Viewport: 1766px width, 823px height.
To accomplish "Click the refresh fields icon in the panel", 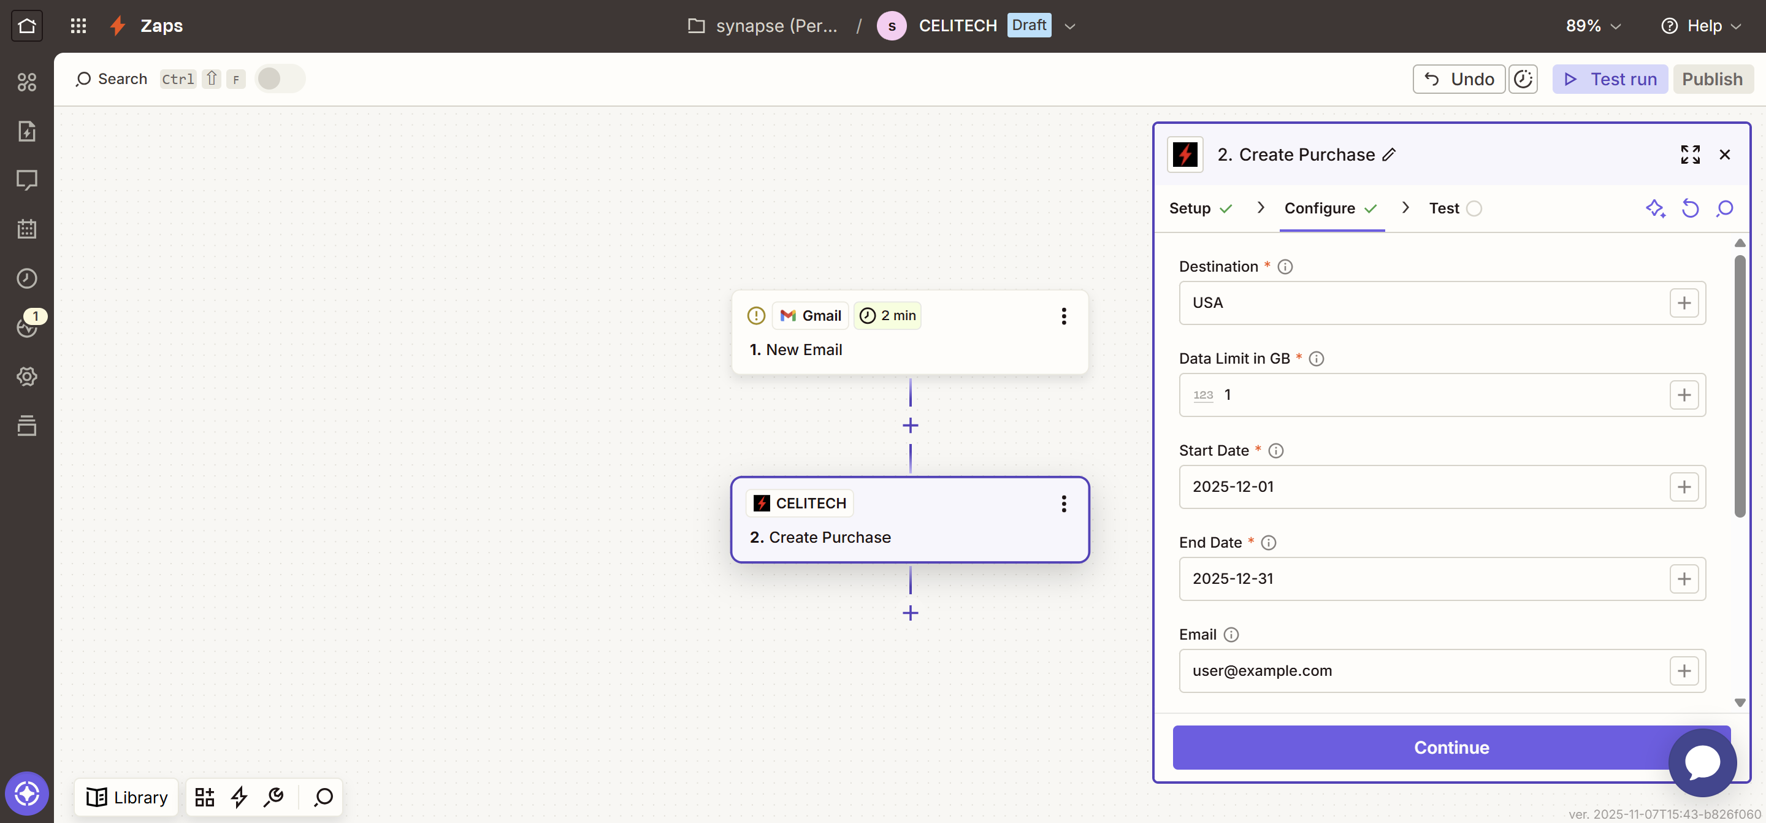I will 1691,208.
